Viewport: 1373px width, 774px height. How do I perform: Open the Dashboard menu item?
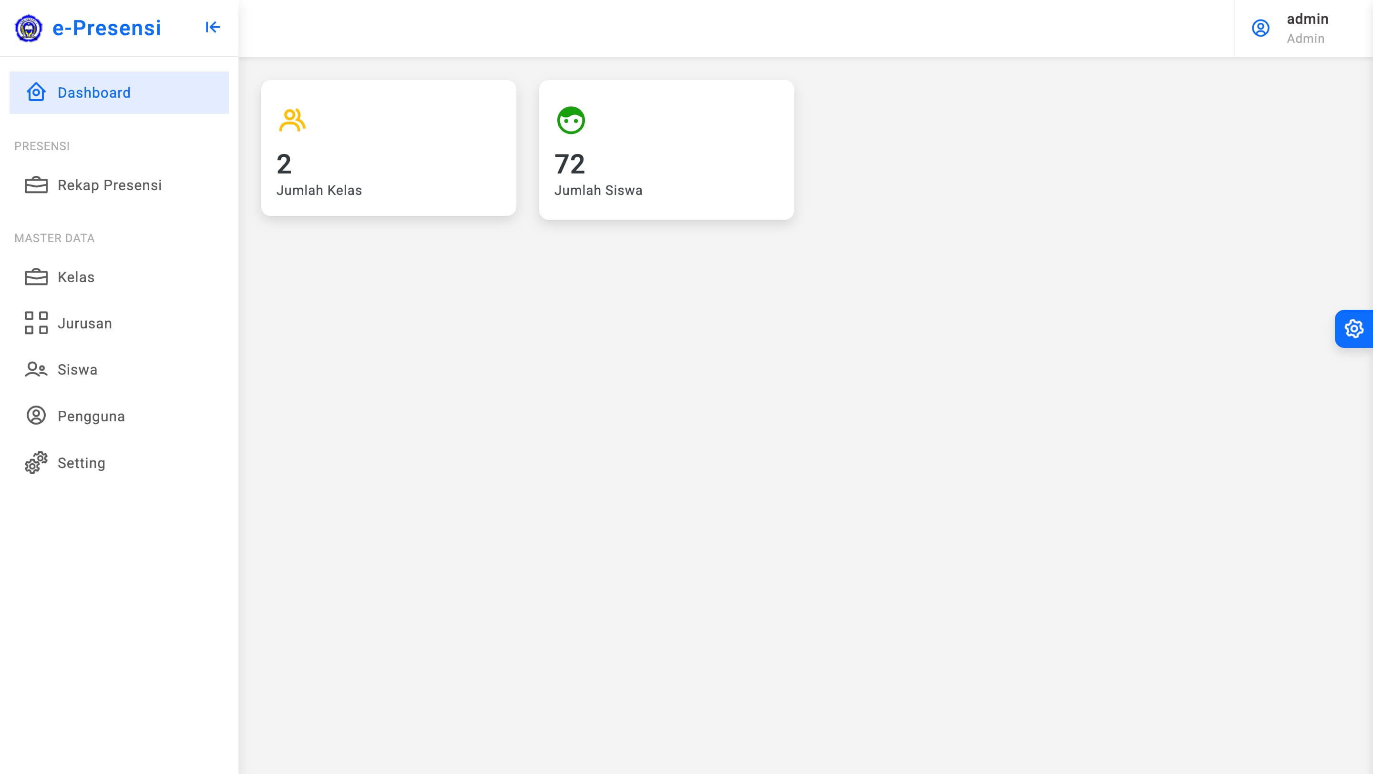pos(94,92)
